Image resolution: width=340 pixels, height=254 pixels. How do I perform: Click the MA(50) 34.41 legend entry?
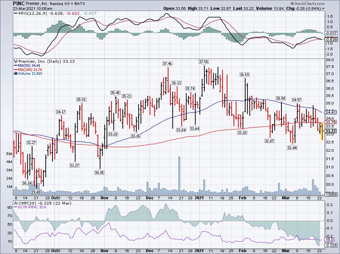click(30, 66)
